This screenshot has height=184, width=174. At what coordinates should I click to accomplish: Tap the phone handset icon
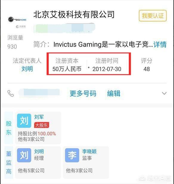(10, 93)
